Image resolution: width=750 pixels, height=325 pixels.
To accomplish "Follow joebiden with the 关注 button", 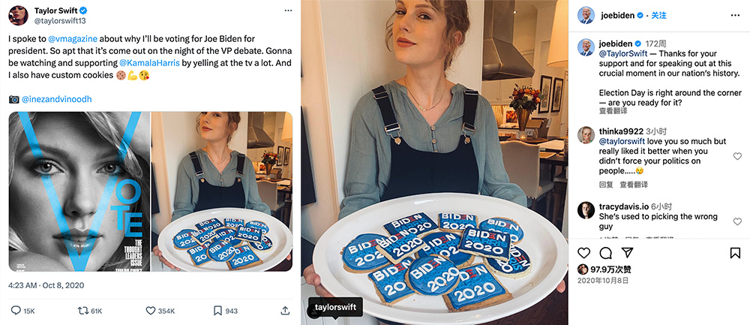I will click(x=659, y=15).
